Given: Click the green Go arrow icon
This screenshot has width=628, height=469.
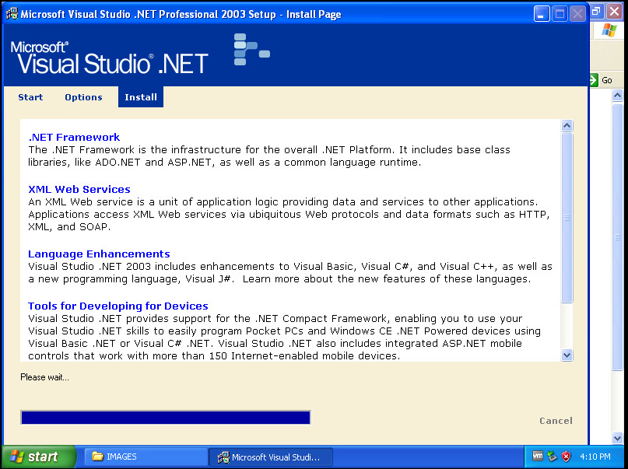Looking at the screenshot, I should click(x=594, y=80).
